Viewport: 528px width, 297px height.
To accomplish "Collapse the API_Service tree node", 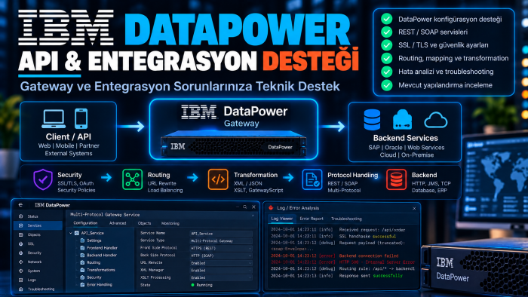I will 71,233.
